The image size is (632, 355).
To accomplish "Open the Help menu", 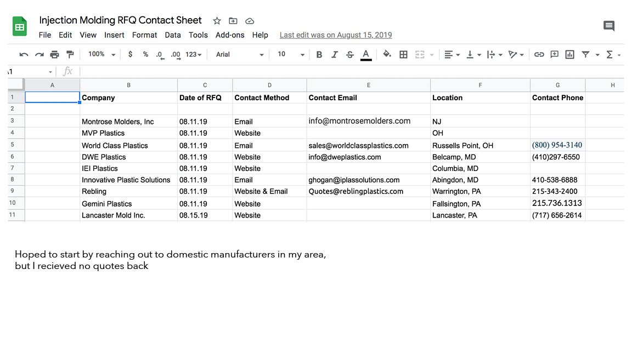I will (x=260, y=35).
